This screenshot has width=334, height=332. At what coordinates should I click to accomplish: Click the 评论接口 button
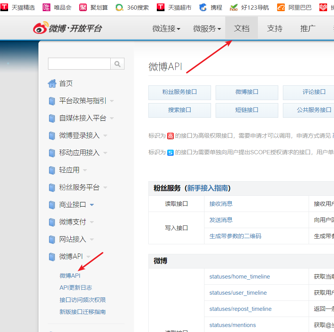308,93
